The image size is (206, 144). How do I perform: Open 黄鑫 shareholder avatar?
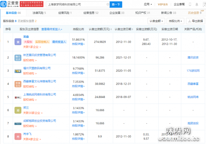tap(18, 42)
